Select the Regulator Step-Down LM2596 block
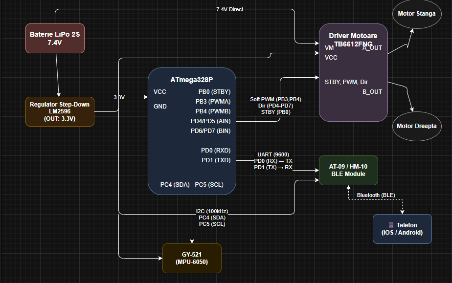Screen dimensions: 452x283 [60, 112]
